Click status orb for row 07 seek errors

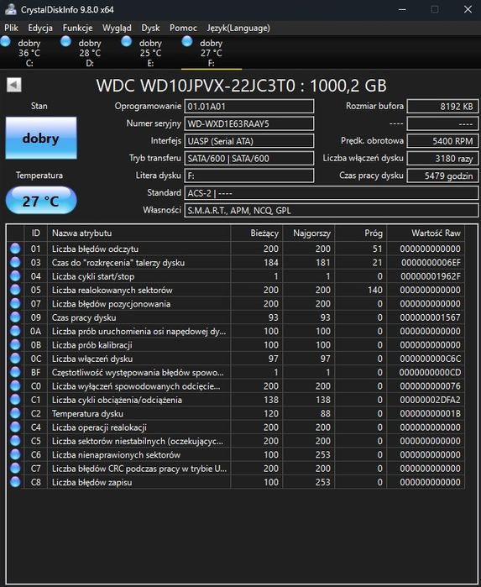[15, 304]
